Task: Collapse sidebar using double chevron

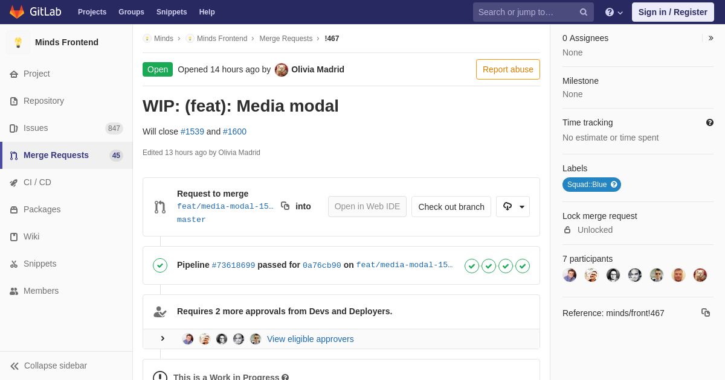Action: (14, 366)
